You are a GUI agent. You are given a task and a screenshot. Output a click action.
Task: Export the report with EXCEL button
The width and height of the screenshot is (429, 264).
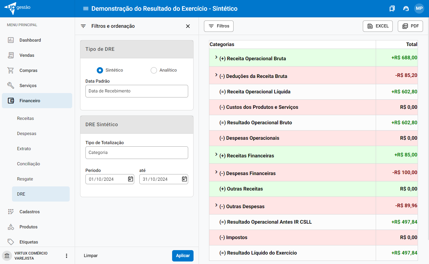pyautogui.click(x=378, y=26)
